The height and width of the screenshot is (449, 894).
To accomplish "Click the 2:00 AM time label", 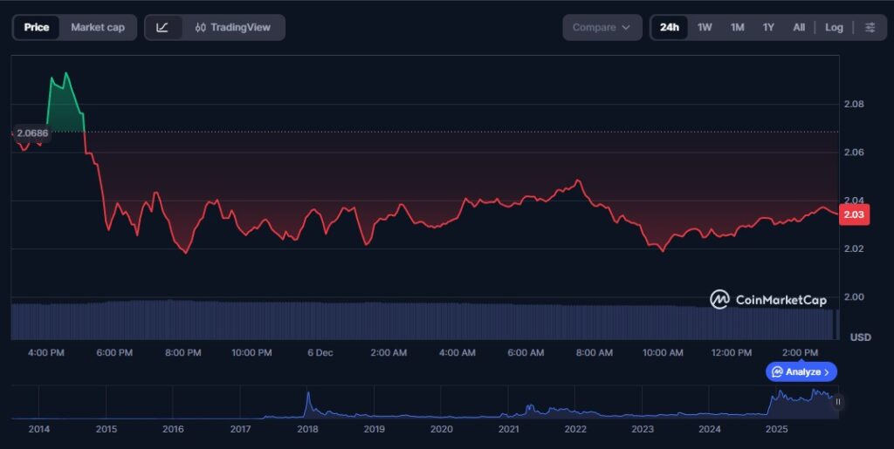I will tap(389, 353).
